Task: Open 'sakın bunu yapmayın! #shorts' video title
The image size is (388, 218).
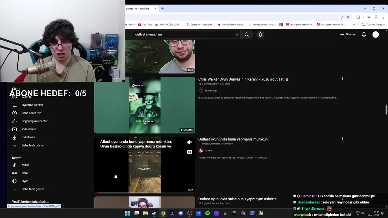Action: click(x=237, y=199)
